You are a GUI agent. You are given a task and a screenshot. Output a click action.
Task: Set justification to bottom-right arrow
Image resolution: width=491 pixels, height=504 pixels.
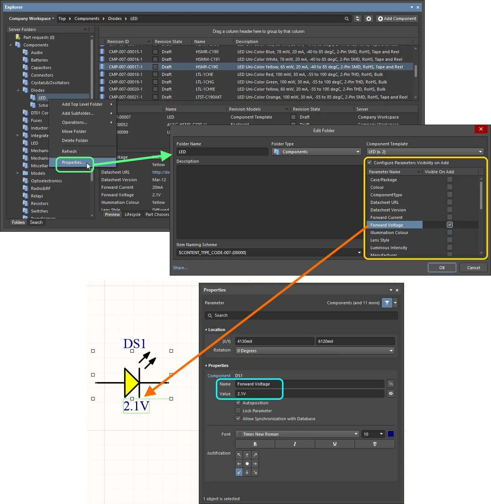click(x=255, y=472)
